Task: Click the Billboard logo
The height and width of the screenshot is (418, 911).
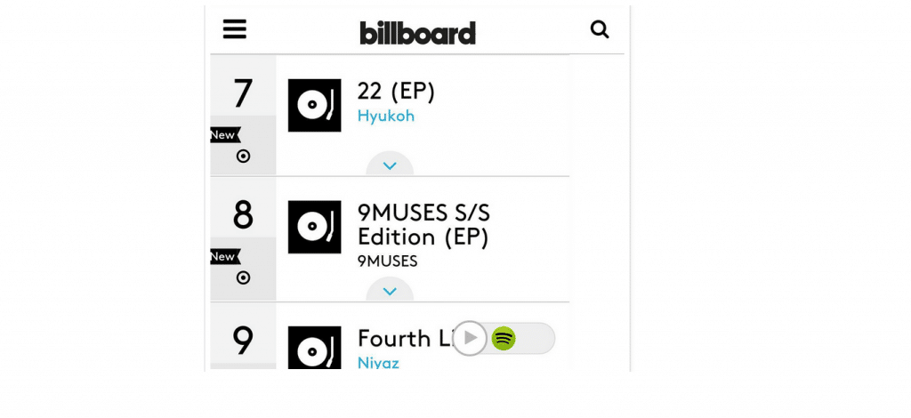Action: pyautogui.click(x=417, y=33)
